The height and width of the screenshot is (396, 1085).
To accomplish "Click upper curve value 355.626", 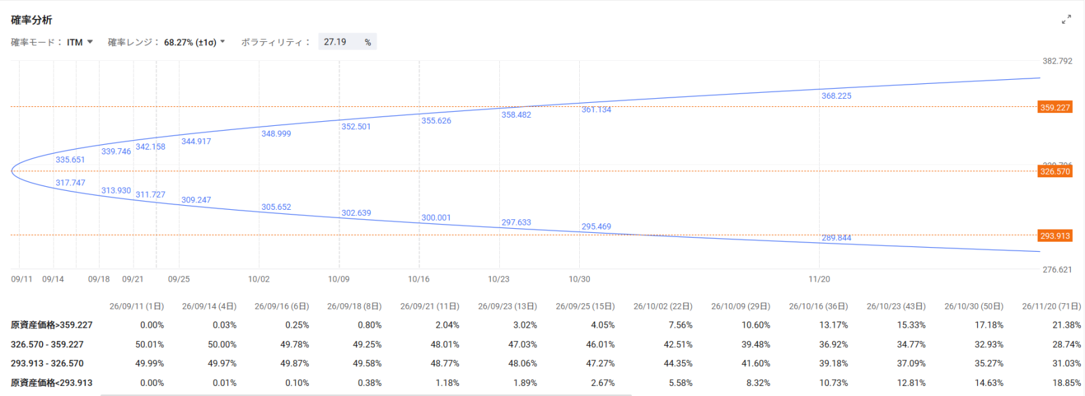I will [436, 120].
